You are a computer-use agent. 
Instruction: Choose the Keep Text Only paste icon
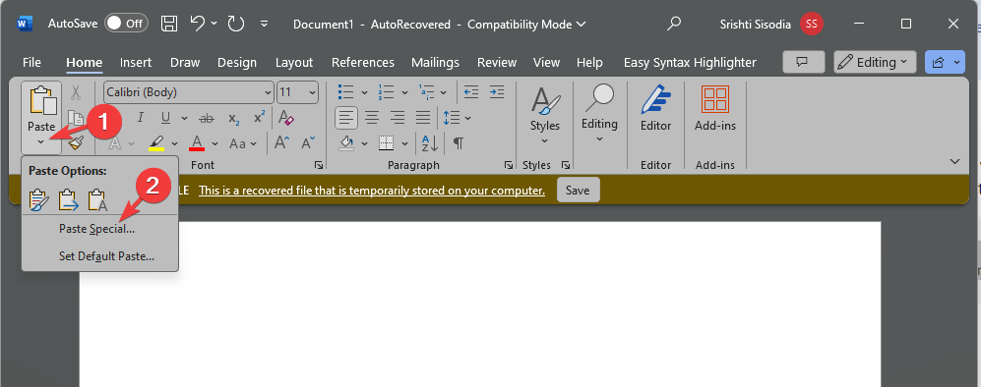[98, 199]
